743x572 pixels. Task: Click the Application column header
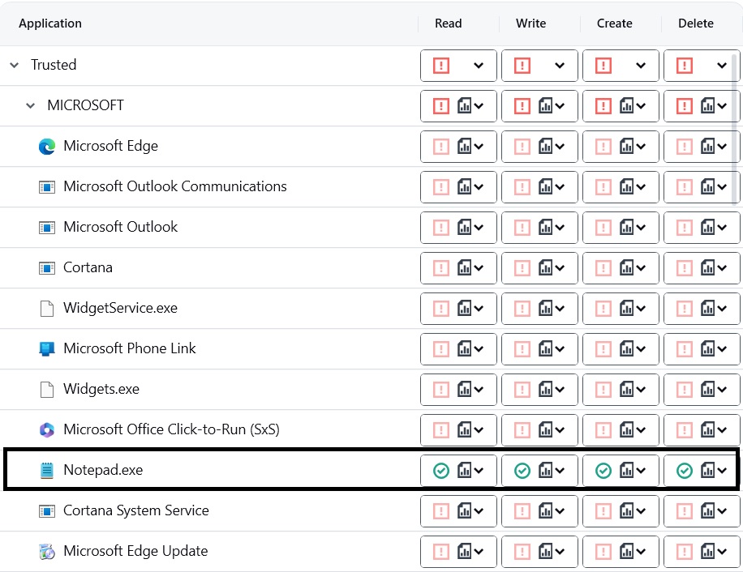click(50, 23)
